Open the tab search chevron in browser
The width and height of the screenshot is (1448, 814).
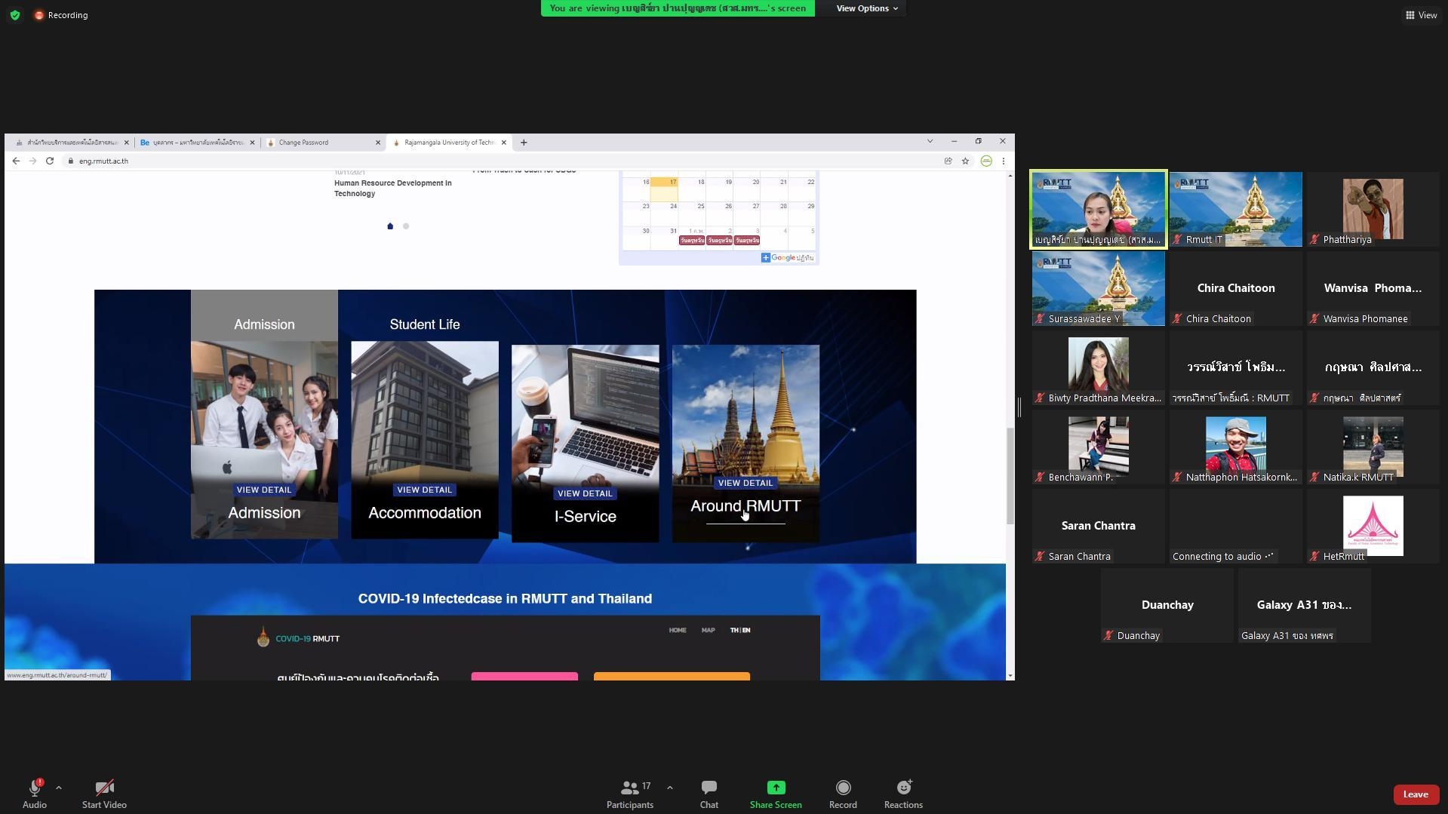pos(930,141)
